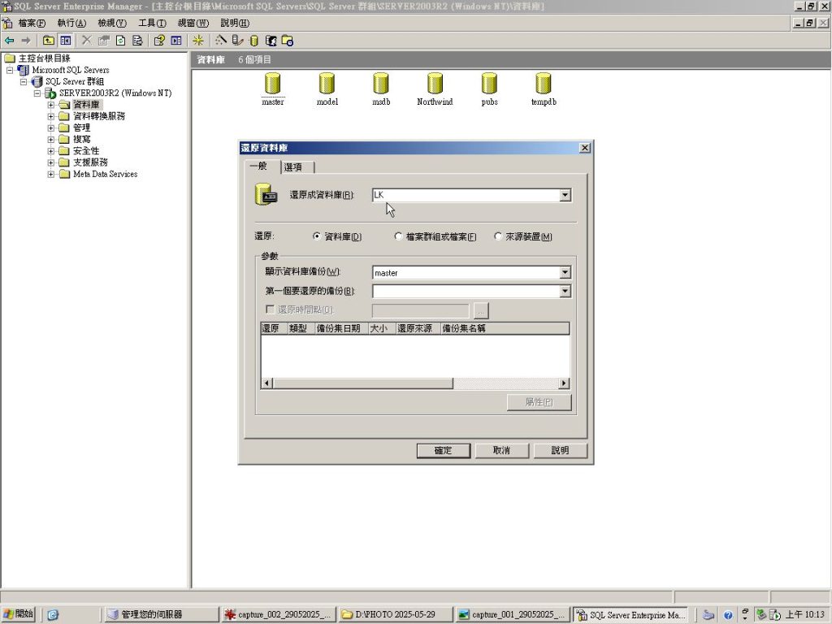Click the new item star toolbar icon

197,40
